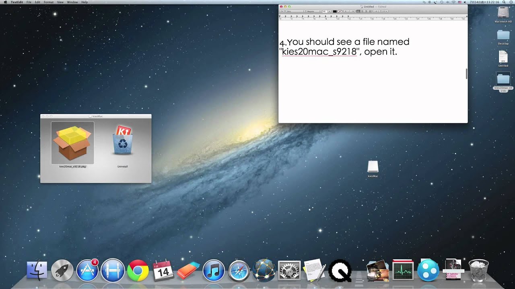This screenshot has height=289, width=515.
Task: Align text left in TextEdit
Action: click(x=358, y=11)
